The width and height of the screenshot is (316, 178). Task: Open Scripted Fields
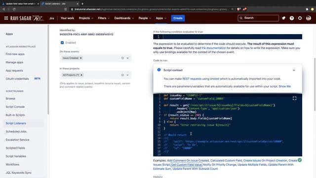(15, 148)
